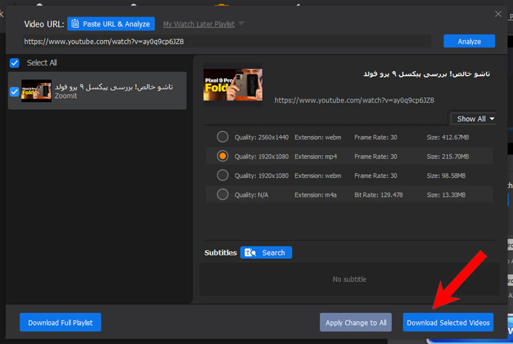
Task: Uncheck the Zoomit video checkbox
Action: (14, 92)
